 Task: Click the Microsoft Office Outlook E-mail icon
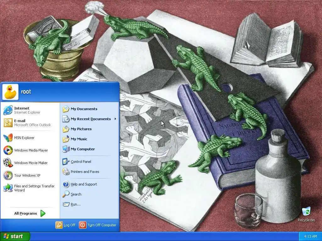[8, 123]
